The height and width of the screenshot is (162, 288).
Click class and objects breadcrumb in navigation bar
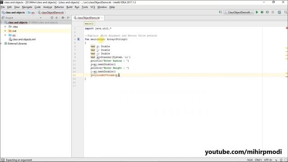coord(13,13)
